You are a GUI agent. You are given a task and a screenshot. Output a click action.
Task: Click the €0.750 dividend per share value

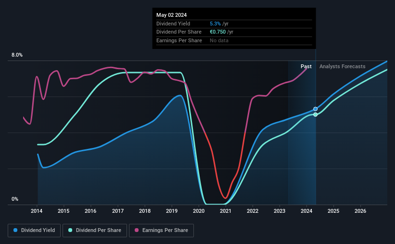pyautogui.click(x=217, y=32)
